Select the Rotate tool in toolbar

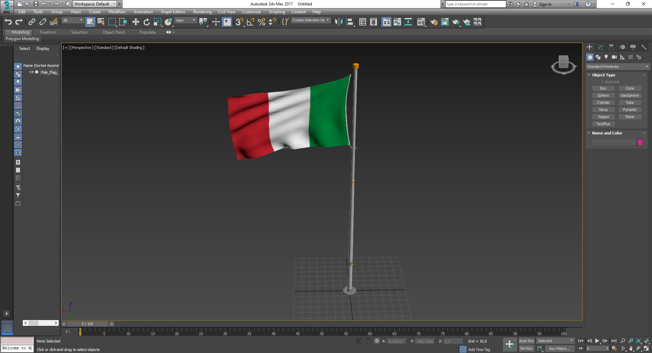146,22
